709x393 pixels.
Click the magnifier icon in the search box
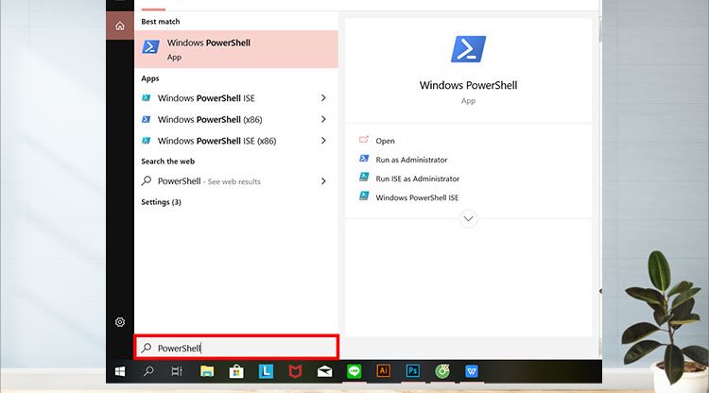coord(147,348)
